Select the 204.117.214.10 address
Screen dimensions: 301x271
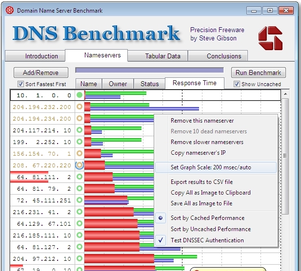pos(42,130)
